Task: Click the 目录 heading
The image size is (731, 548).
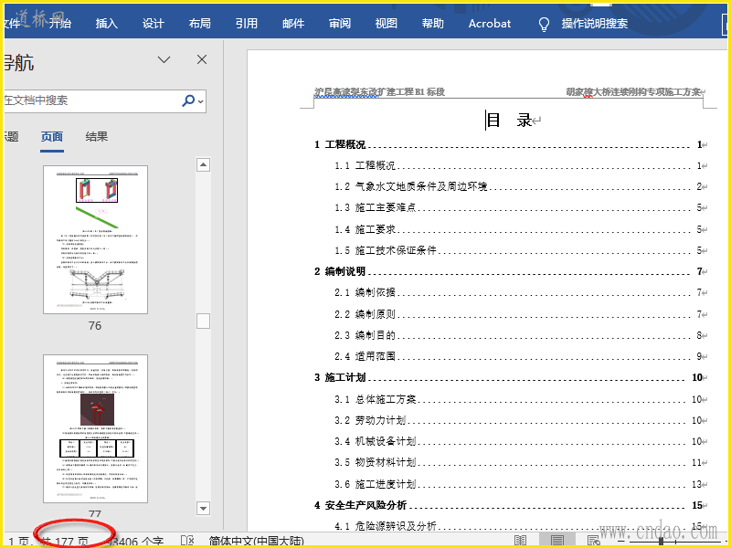Action: click(x=509, y=121)
